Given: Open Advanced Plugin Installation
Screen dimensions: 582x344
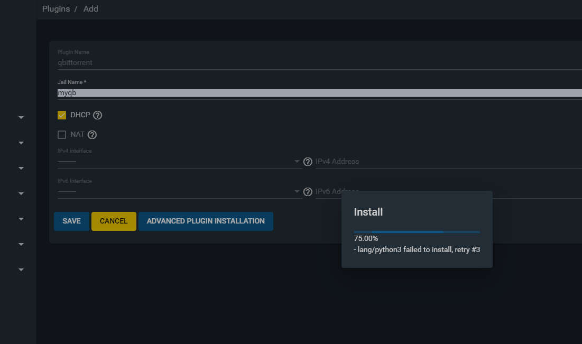Looking at the screenshot, I should (206, 221).
